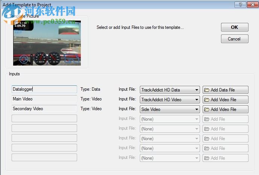Click the template picture thumbnail
The height and width of the screenshot is (175, 259).
point(47,43)
